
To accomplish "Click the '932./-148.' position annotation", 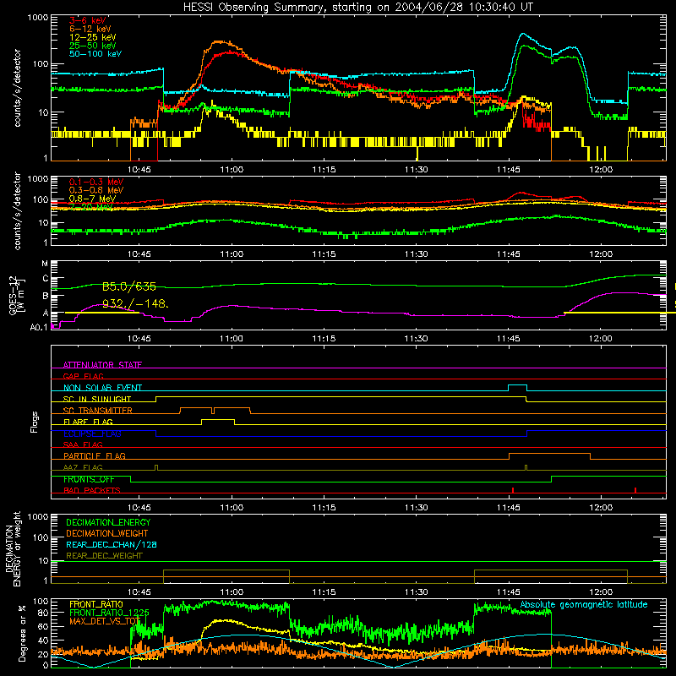I will [135, 303].
